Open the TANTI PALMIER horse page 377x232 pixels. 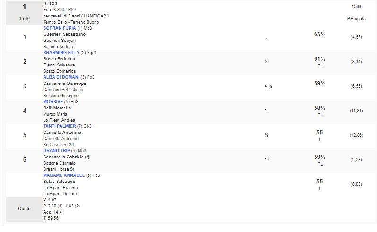coord(60,126)
